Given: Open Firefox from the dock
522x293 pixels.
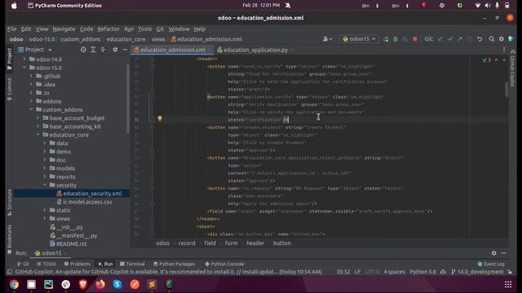Looking at the screenshot, I should coord(100,284).
